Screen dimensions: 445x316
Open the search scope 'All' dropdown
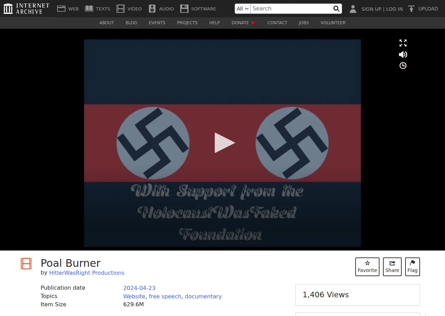click(x=243, y=9)
